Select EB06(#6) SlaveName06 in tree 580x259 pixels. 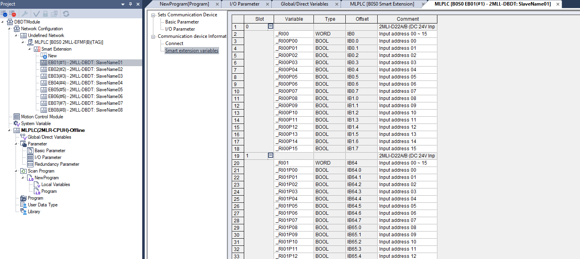[85, 96]
